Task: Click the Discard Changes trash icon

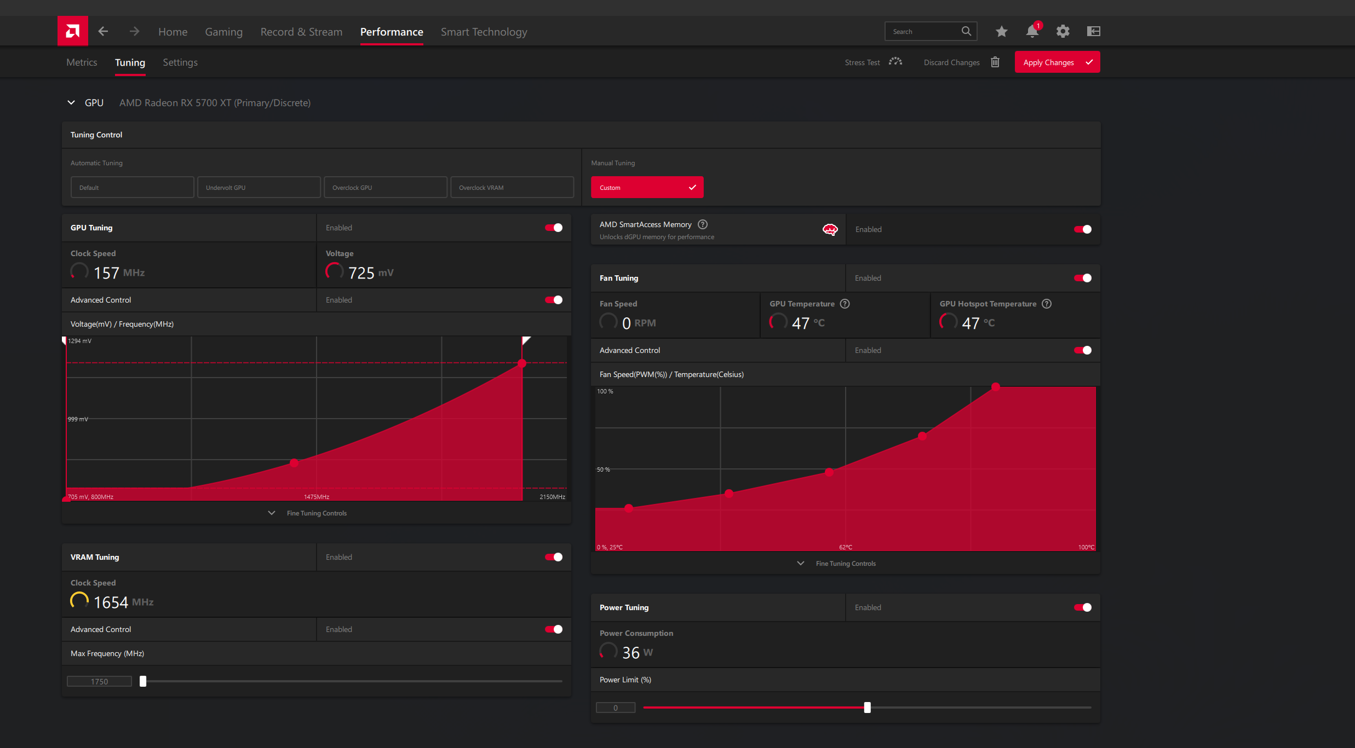Action: point(995,62)
